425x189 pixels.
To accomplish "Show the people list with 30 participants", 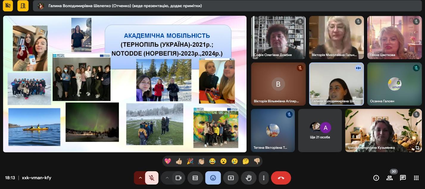I will tap(390, 178).
